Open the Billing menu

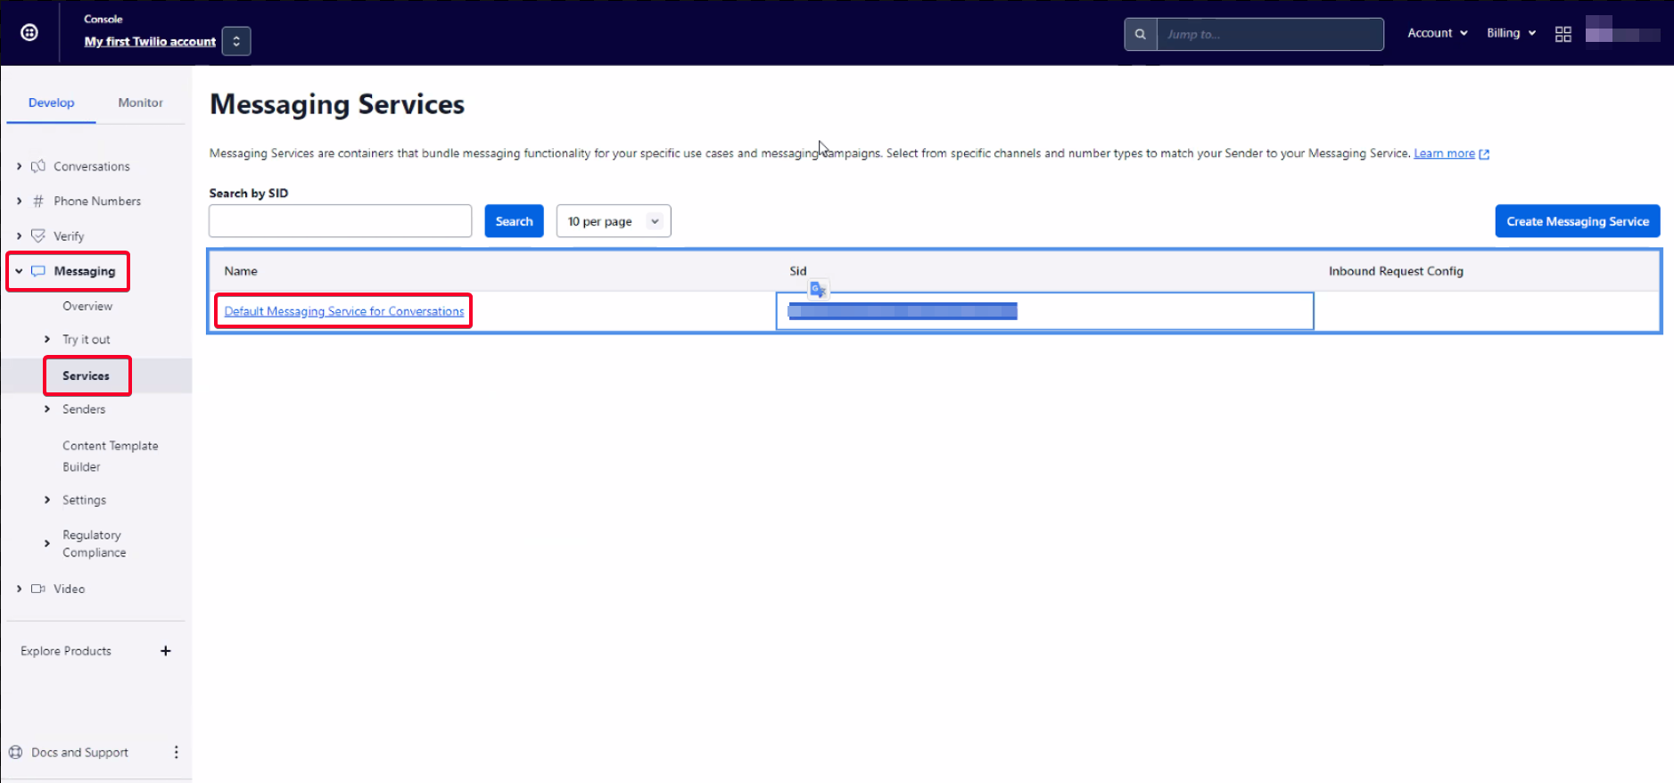click(1510, 33)
